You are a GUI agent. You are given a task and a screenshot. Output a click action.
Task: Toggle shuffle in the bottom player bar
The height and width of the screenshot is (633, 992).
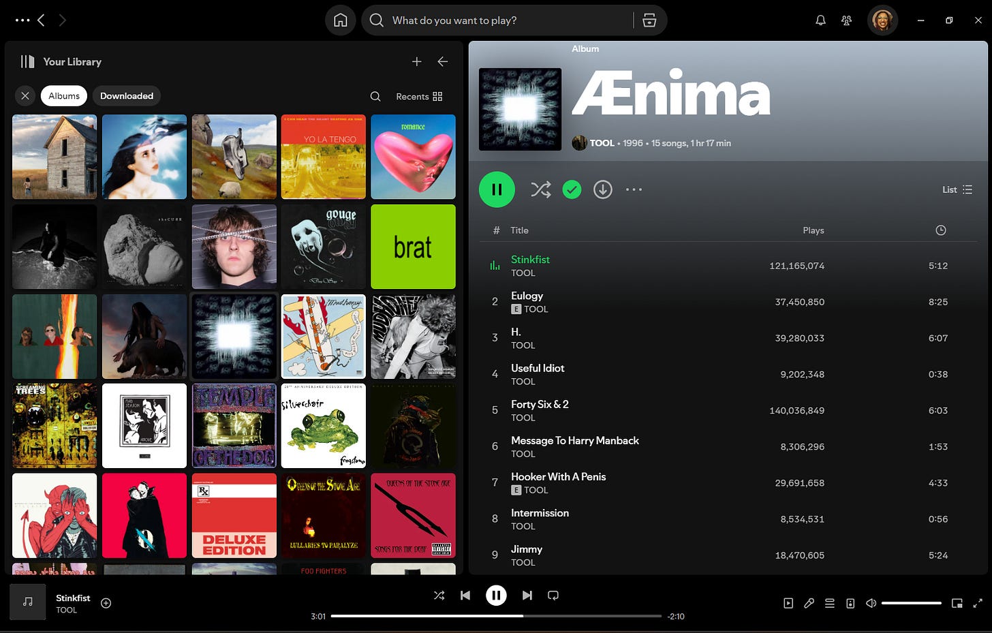(439, 596)
